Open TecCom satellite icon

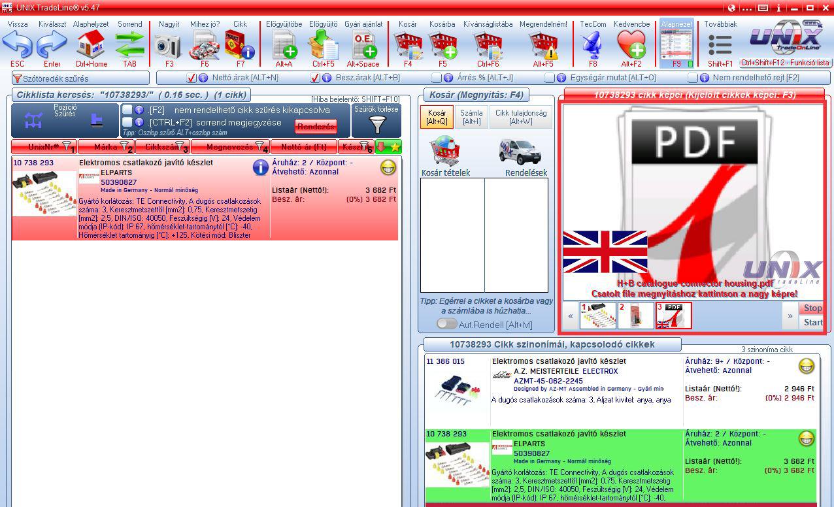(x=593, y=45)
